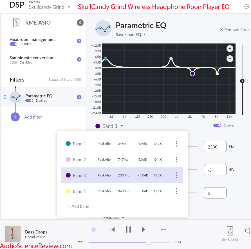Open Parametric EQ filter arrow in sidebar
251x249 pixels.
point(79,97)
